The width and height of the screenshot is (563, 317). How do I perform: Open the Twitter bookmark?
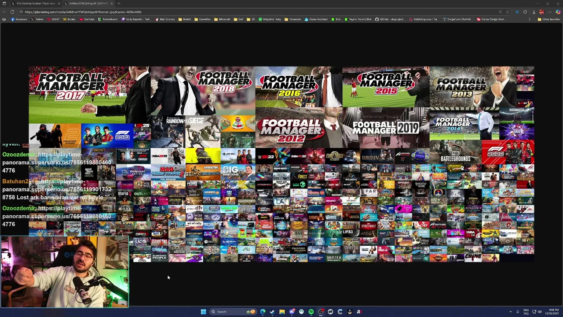[x=37, y=19]
